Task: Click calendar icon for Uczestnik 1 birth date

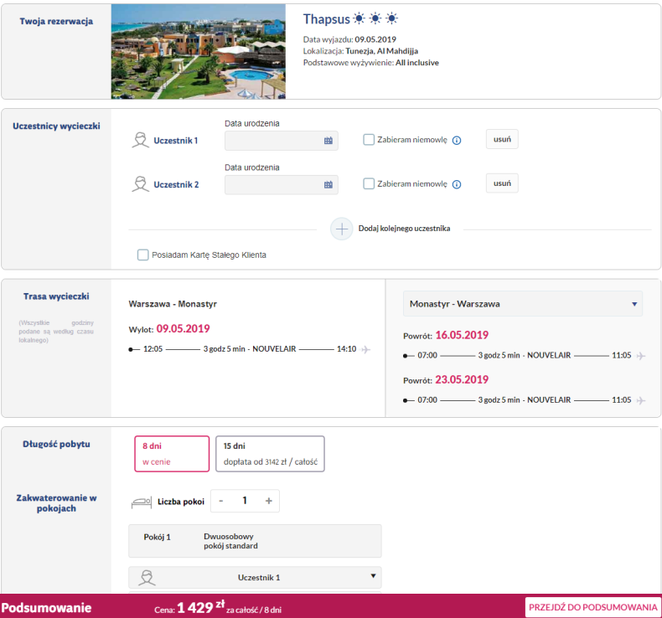Action: pyautogui.click(x=328, y=141)
